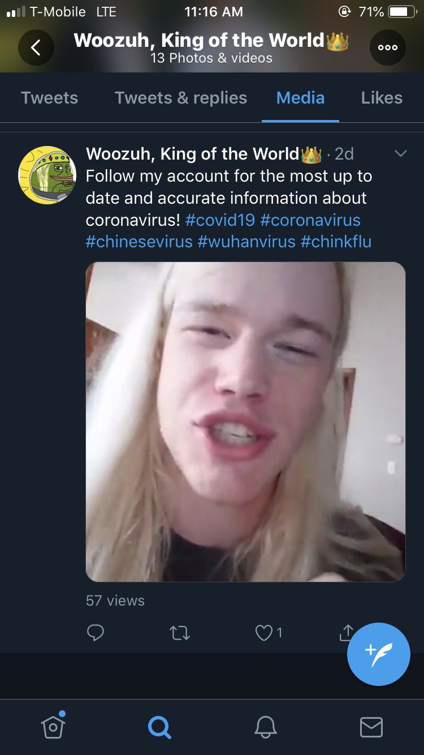Switch to the Likes tab
The width and height of the screenshot is (424, 755).
[382, 98]
